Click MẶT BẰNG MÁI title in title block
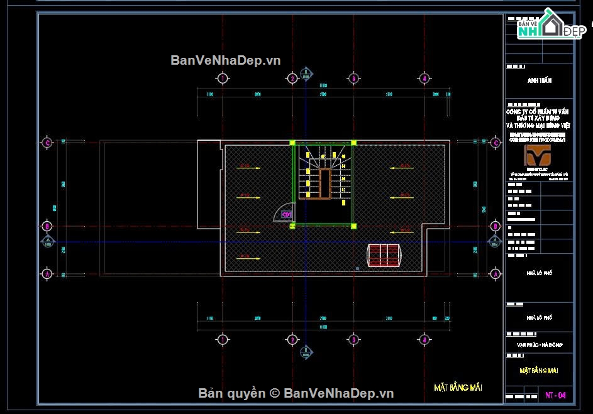This screenshot has width=593, height=414. (x=539, y=371)
